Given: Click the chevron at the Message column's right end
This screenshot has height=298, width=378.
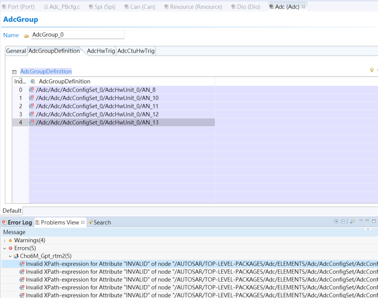Looking at the screenshot, I should [368, 229].
